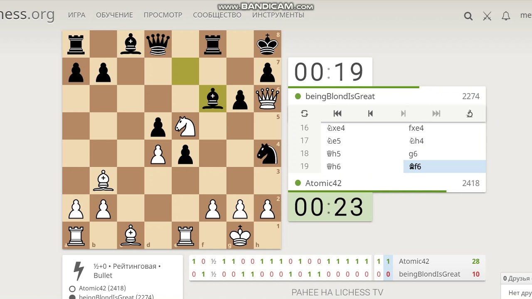Open Atomic42 in crosstable score row

pyautogui.click(x=414, y=261)
